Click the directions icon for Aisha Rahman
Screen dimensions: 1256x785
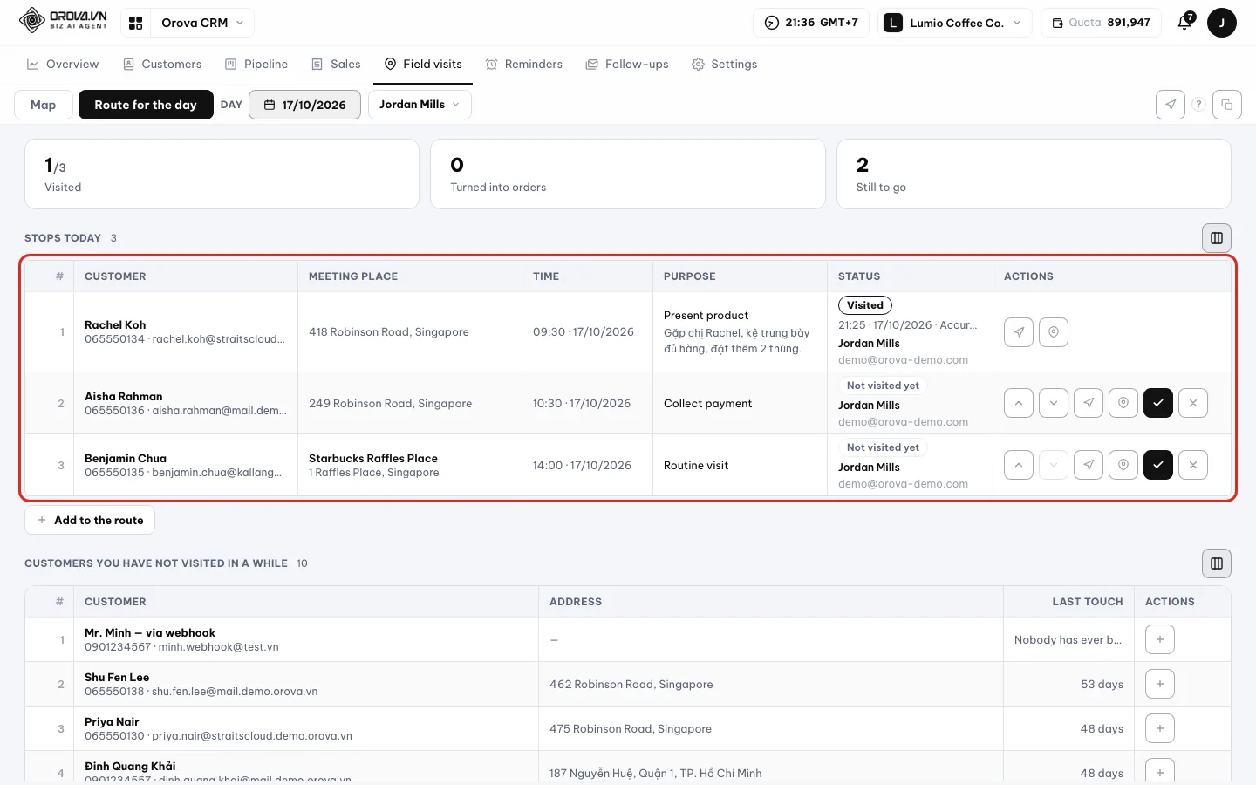(1089, 403)
